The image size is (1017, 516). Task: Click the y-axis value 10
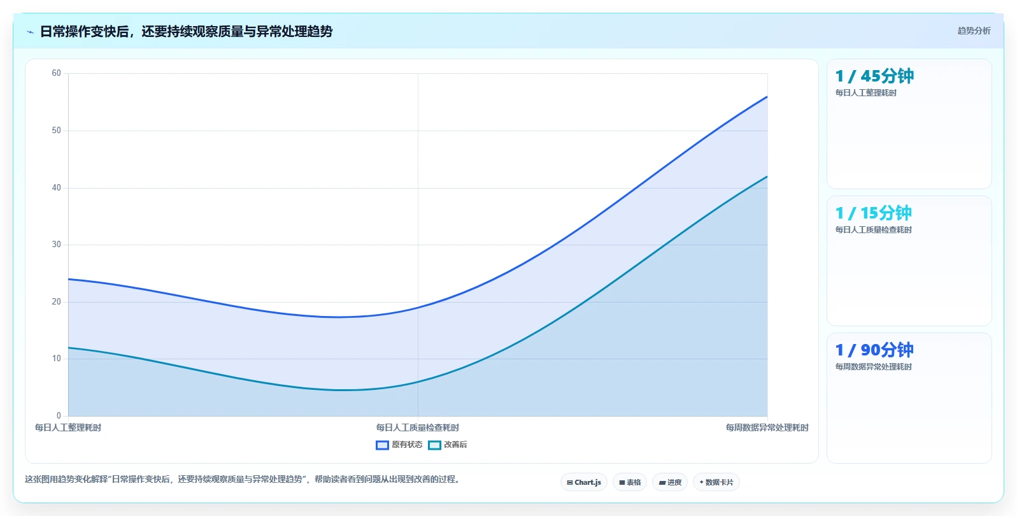click(57, 359)
